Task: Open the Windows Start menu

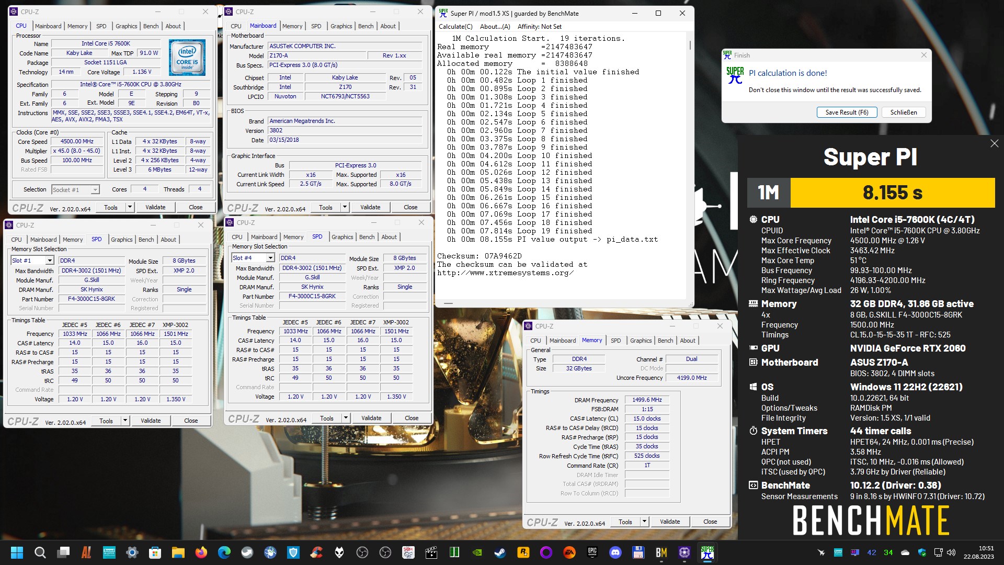Action: click(x=17, y=552)
